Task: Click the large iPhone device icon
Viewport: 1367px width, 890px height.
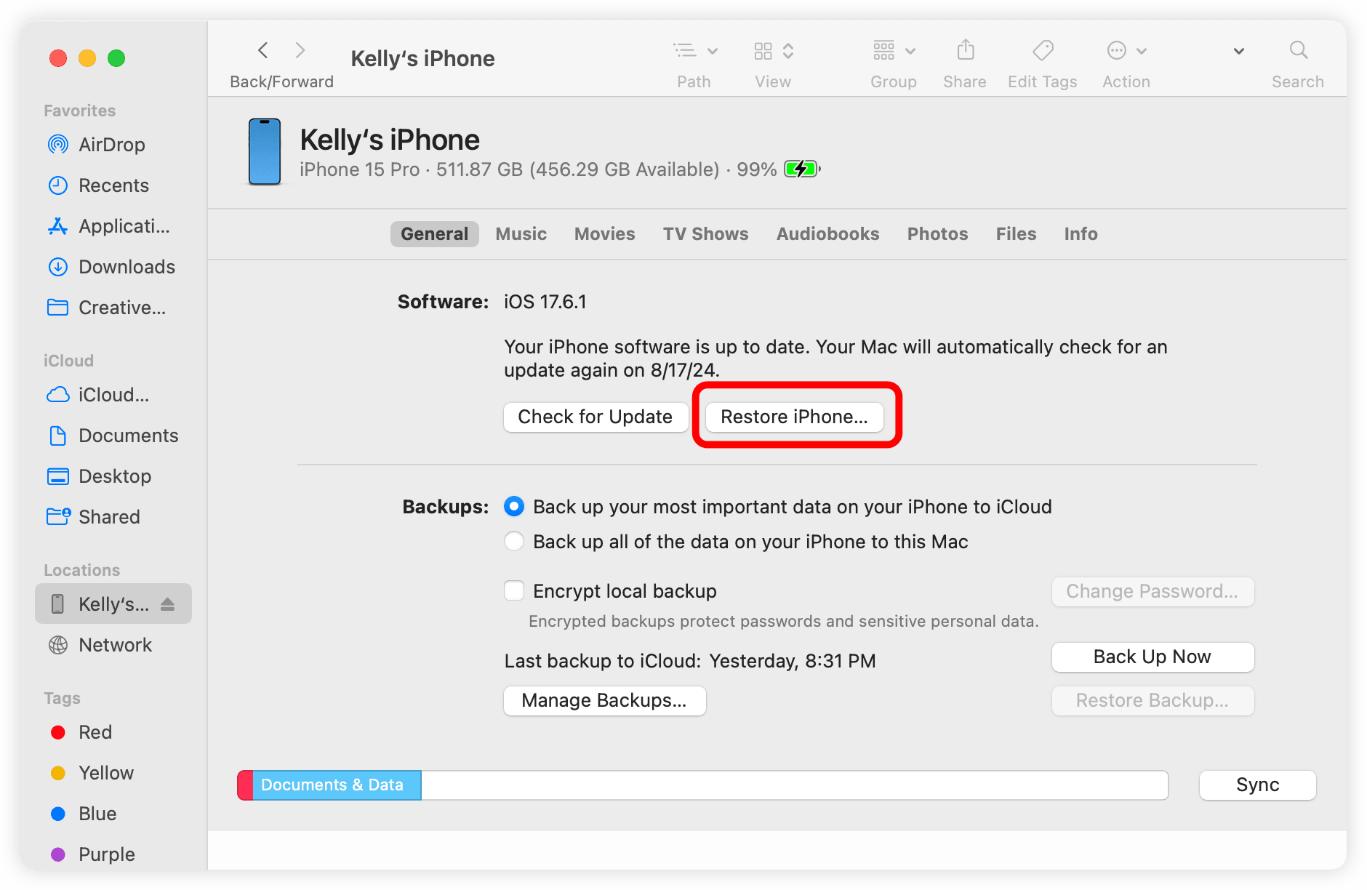Action: (x=265, y=152)
